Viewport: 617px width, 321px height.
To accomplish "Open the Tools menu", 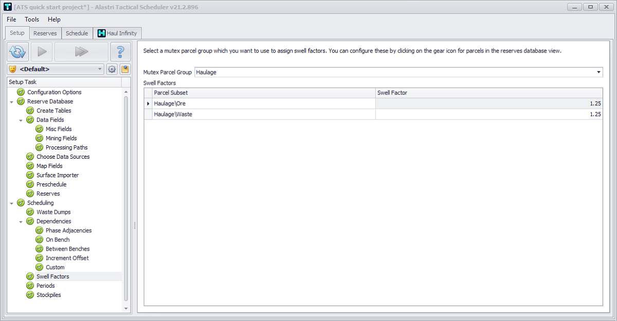I will [x=32, y=20].
